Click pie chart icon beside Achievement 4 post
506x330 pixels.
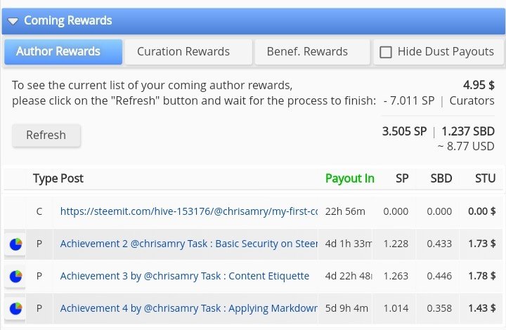pyautogui.click(x=15, y=308)
